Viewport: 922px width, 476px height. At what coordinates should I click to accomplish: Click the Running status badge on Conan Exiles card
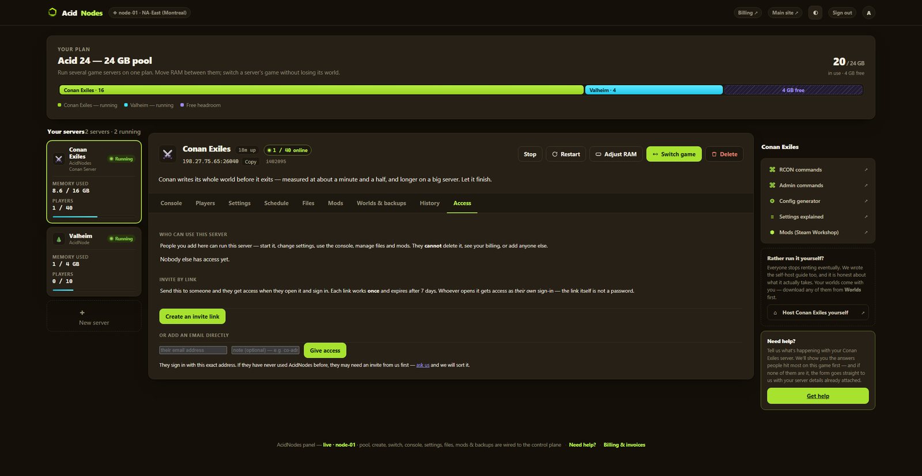pos(121,159)
